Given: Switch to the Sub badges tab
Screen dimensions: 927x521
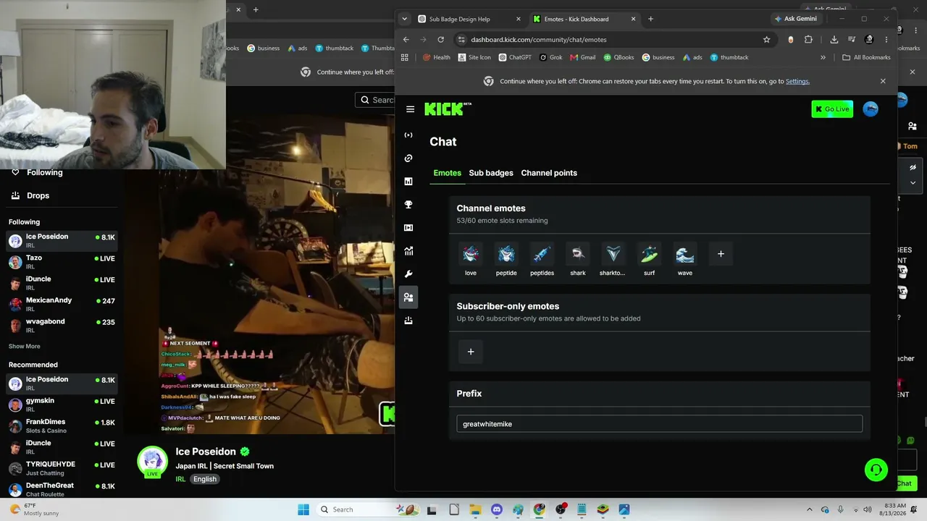Looking at the screenshot, I should [x=491, y=173].
